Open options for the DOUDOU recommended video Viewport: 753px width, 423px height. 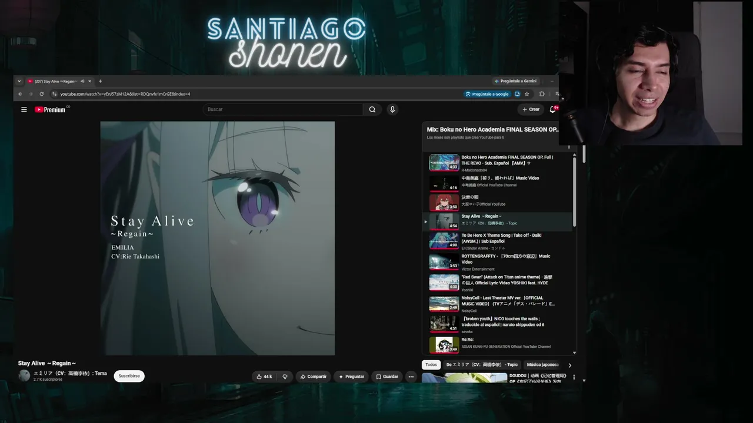574,377
